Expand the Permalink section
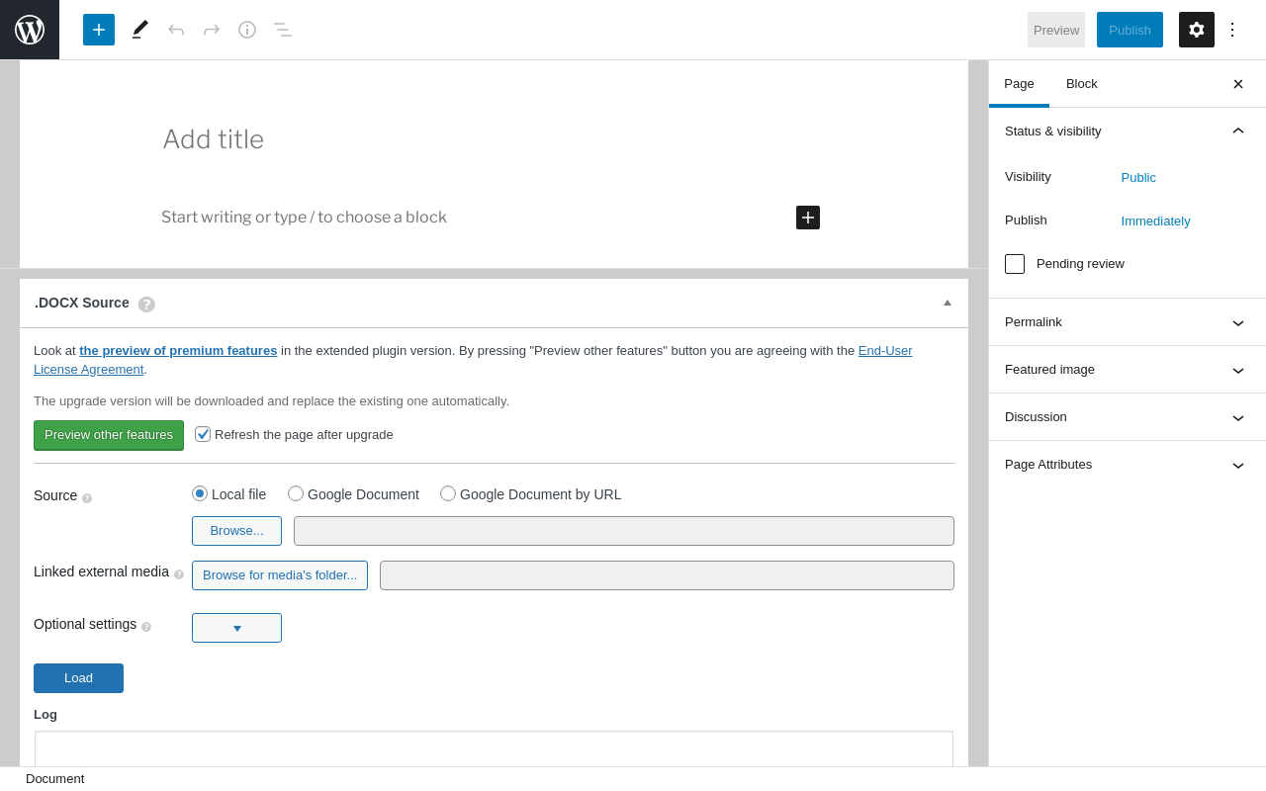 point(1128,322)
